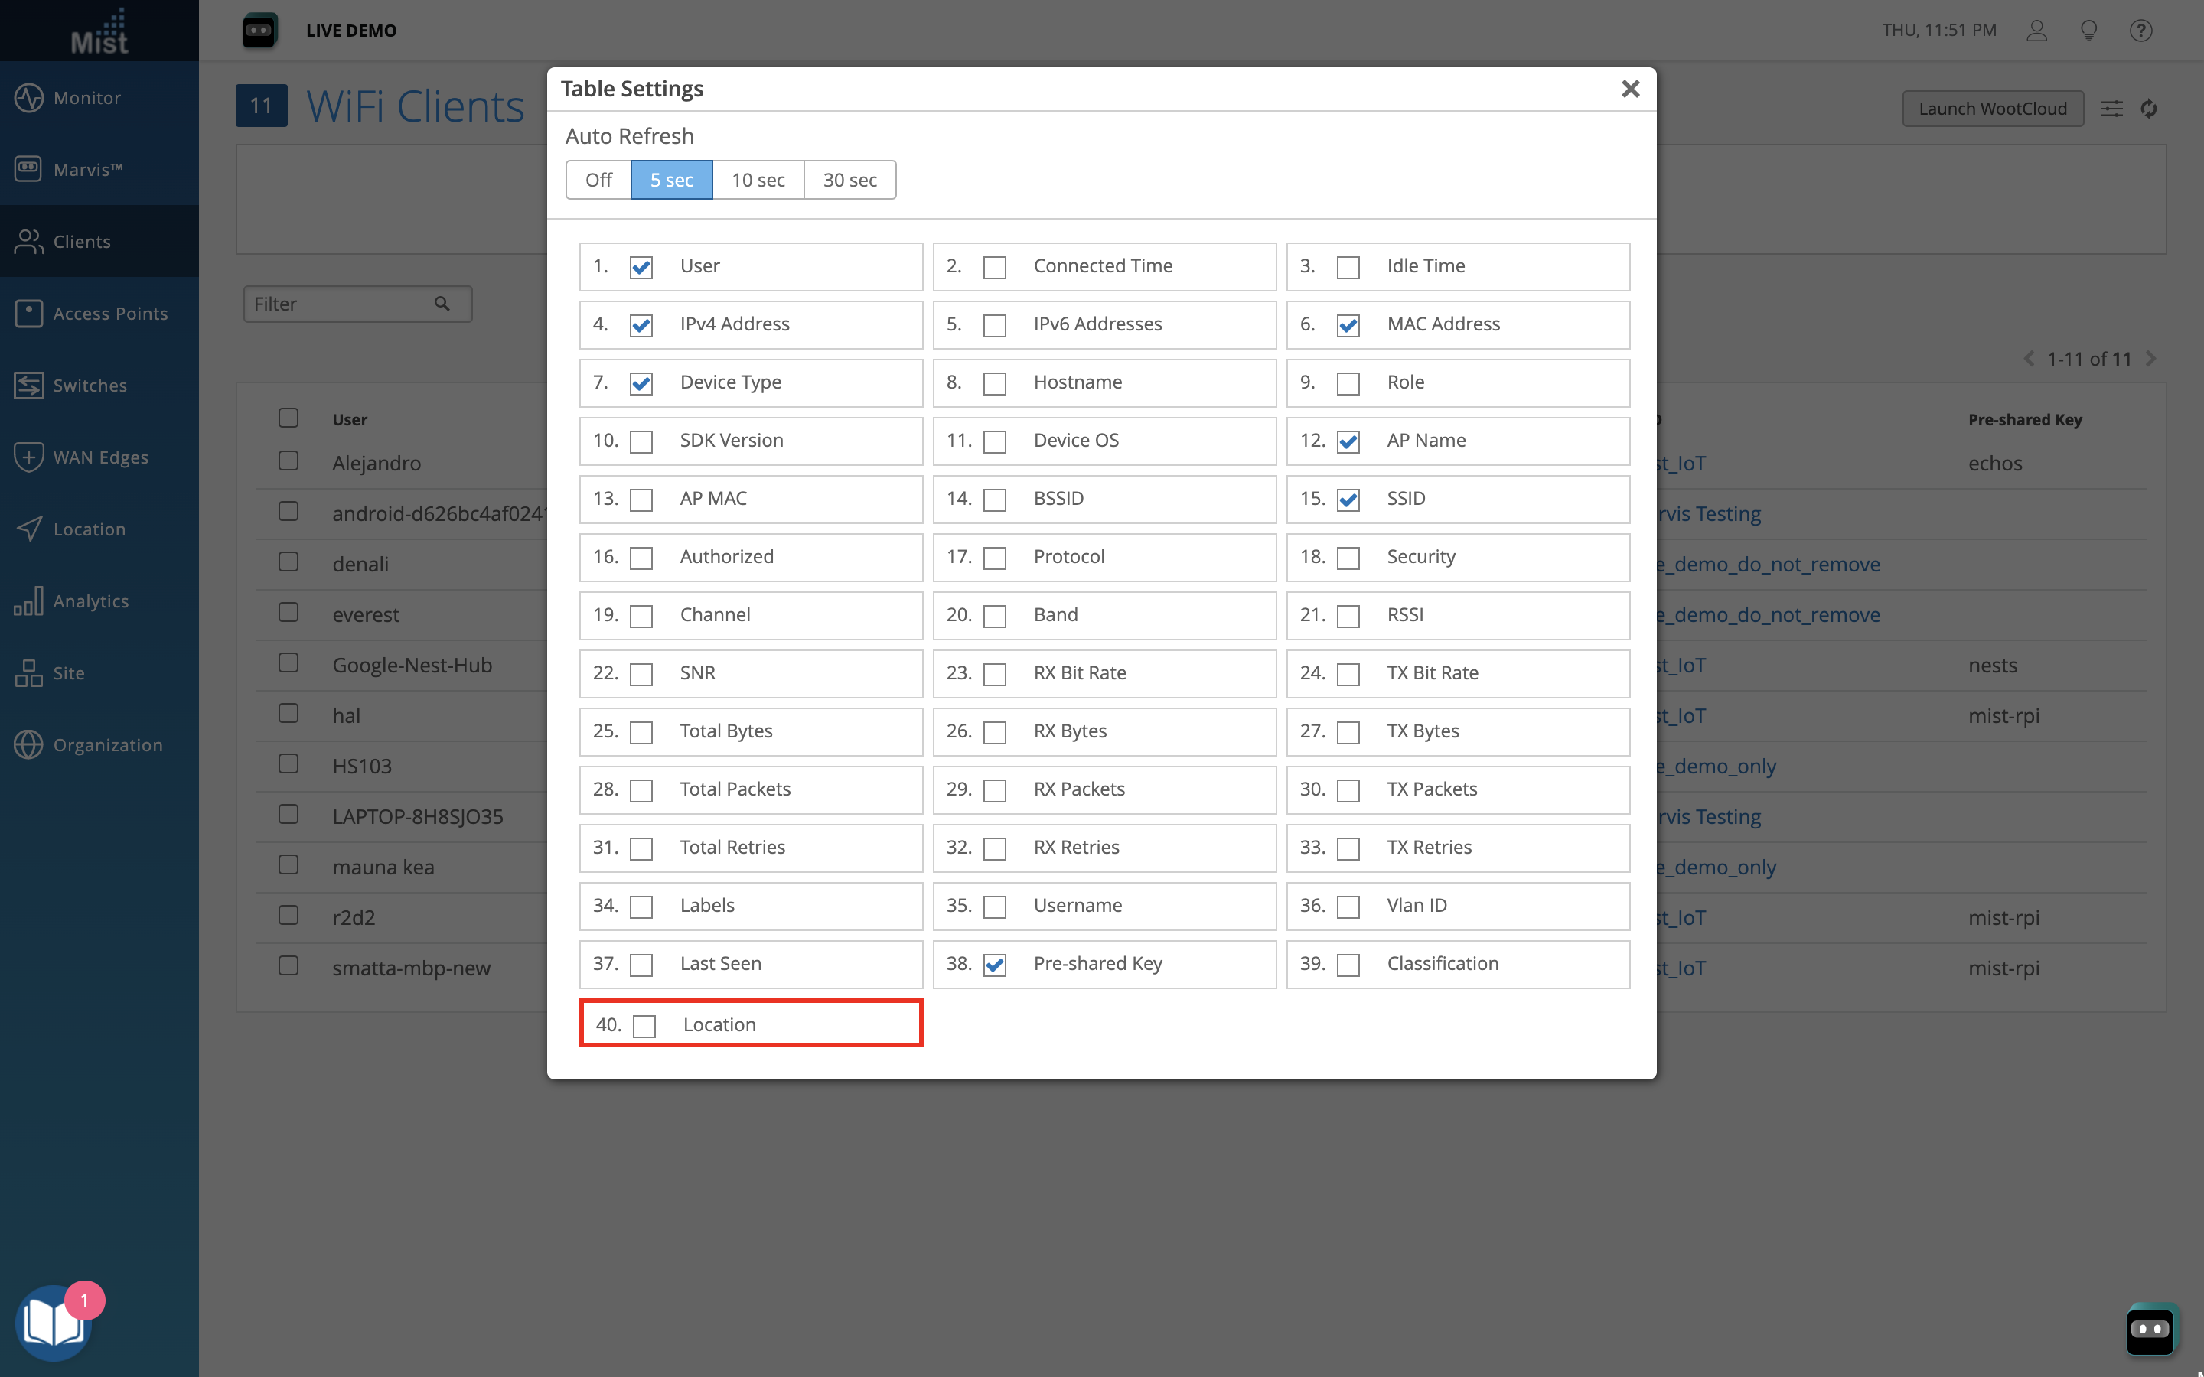Open the help question mark icon
Image resolution: width=2204 pixels, height=1377 pixels.
pyautogui.click(x=2140, y=31)
